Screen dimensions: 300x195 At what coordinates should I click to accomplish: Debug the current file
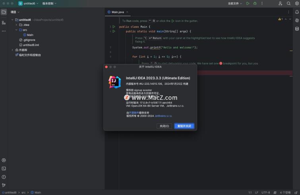[x=255, y=4]
